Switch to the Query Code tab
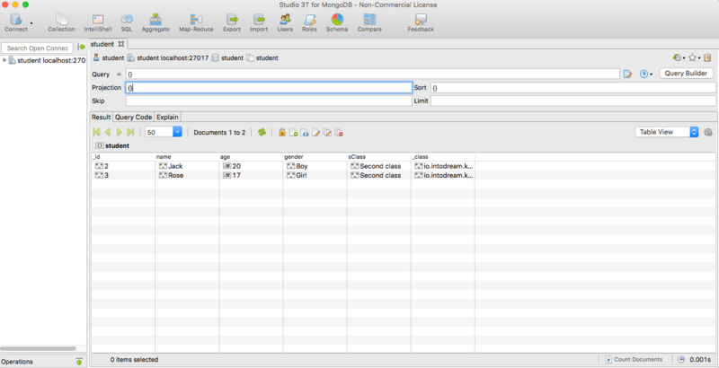 coord(133,117)
